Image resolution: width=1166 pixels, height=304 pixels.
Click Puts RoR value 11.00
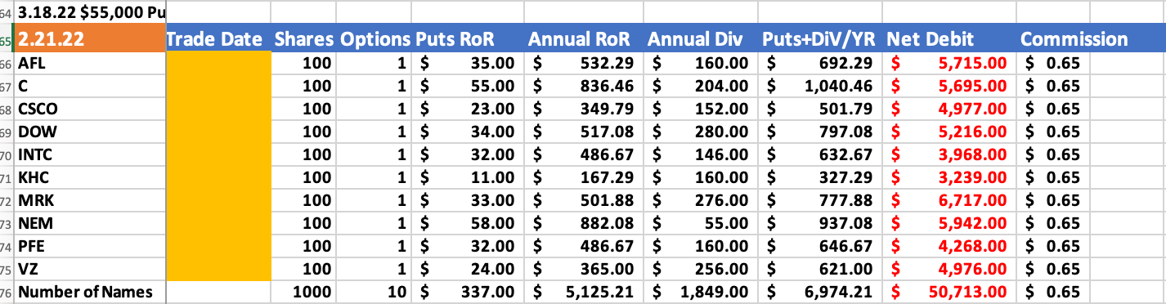click(469, 177)
